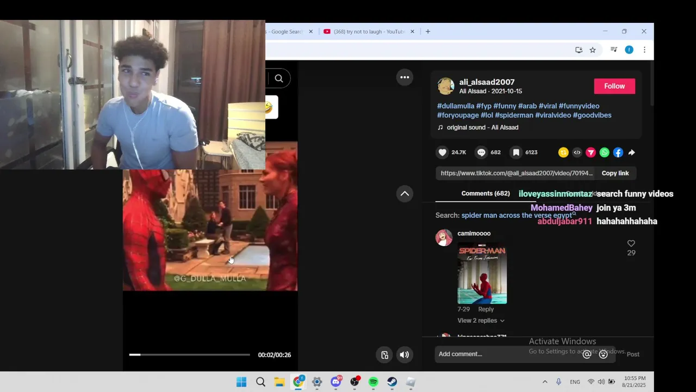Click the install app icon in address bar
Image resolution: width=696 pixels, height=392 pixels.
(x=579, y=50)
